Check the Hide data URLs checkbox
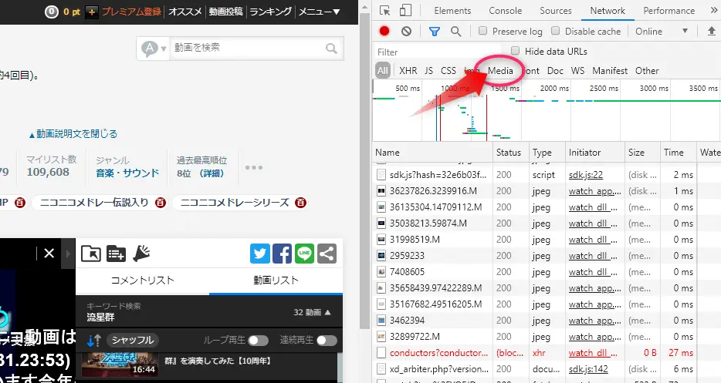 click(515, 51)
